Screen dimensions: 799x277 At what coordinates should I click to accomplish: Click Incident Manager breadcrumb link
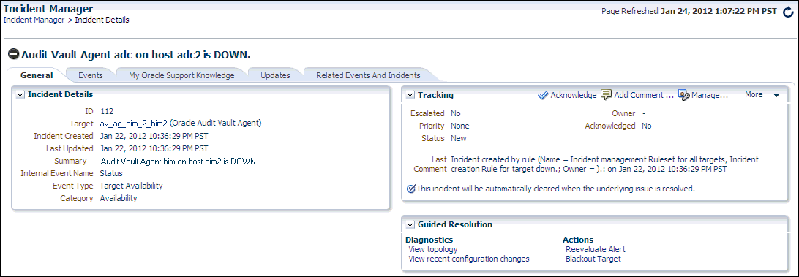(34, 20)
